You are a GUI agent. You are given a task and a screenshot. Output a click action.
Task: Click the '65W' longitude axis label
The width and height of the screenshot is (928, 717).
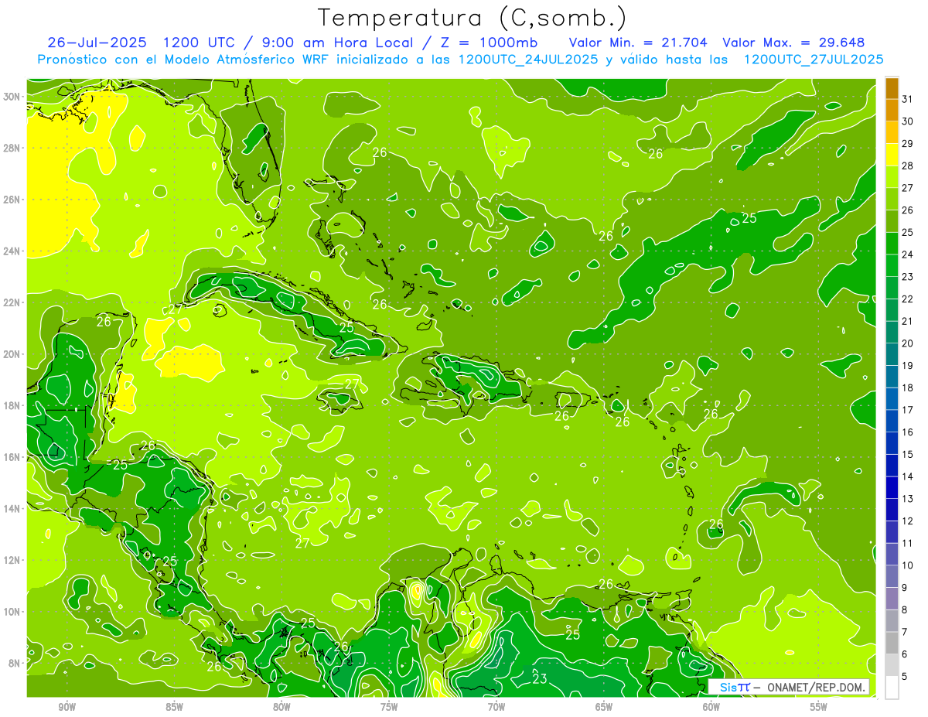(x=604, y=706)
